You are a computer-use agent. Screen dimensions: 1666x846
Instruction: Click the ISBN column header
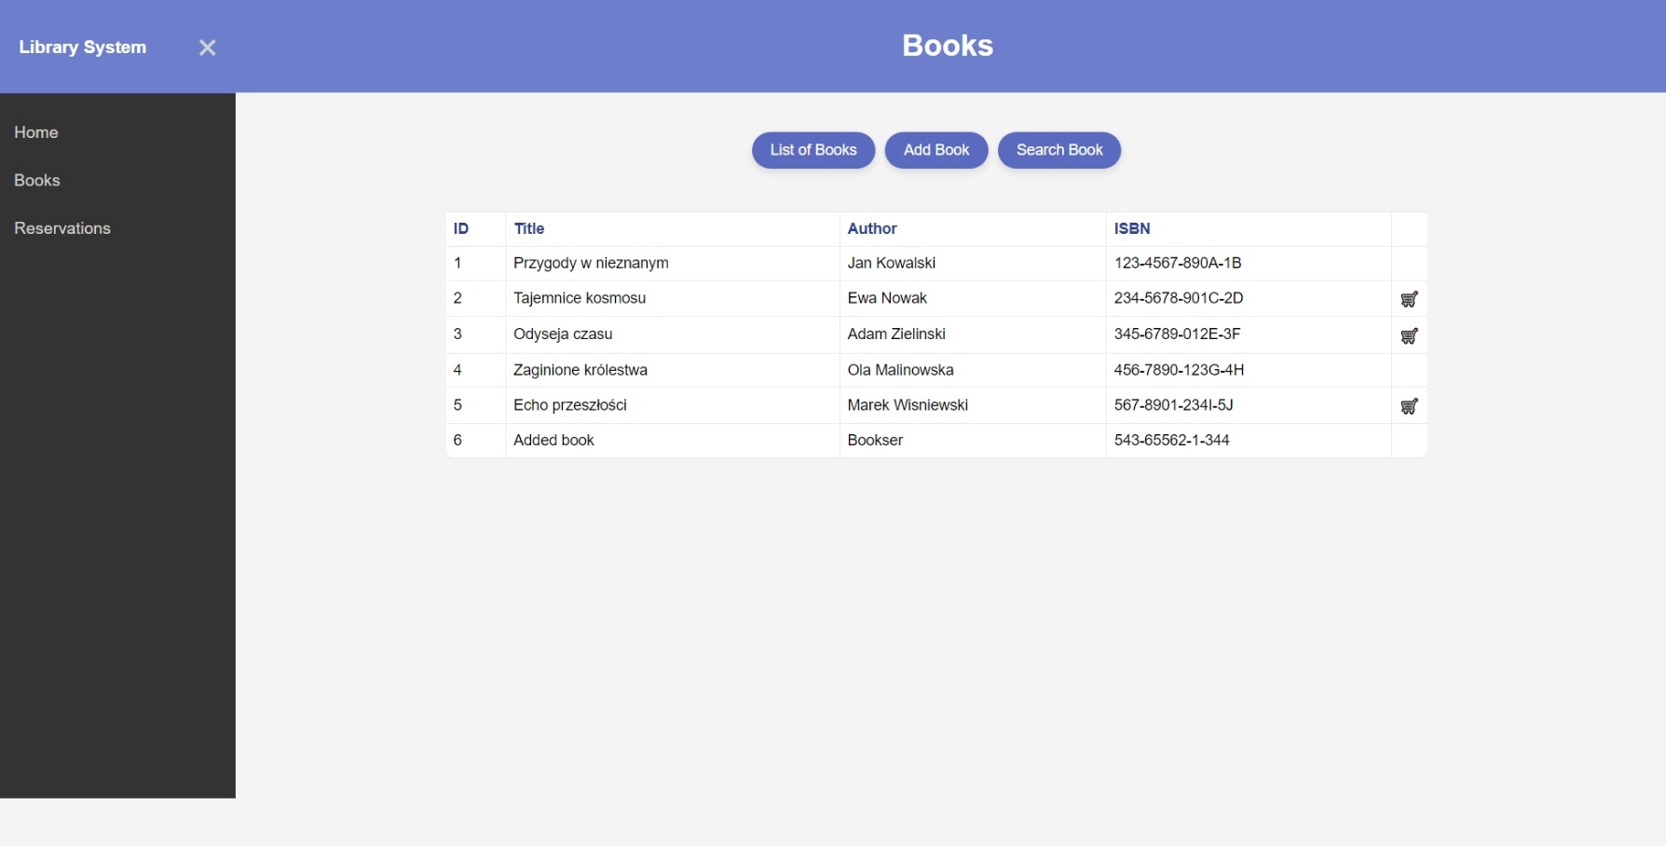coord(1132,228)
